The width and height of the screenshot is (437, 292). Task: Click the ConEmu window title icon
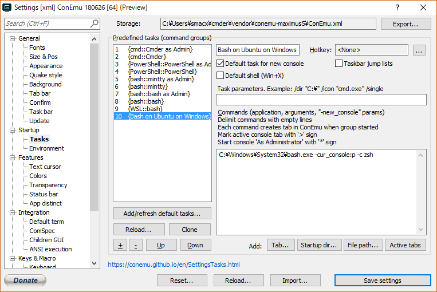coord(6,7)
